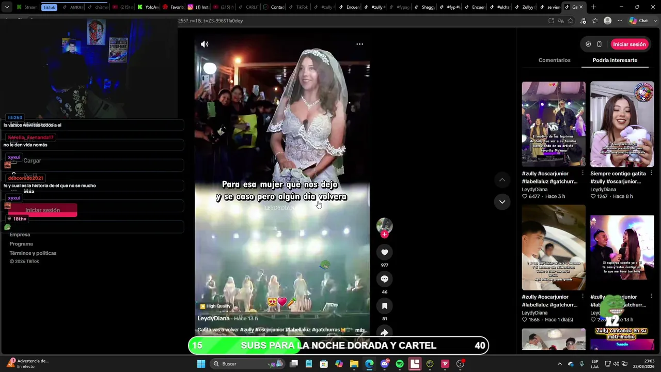Save the video with the bookmark icon

384,306
